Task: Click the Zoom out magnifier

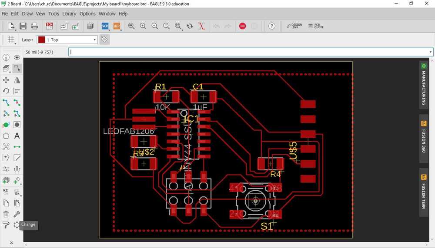Action: pyautogui.click(x=154, y=26)
